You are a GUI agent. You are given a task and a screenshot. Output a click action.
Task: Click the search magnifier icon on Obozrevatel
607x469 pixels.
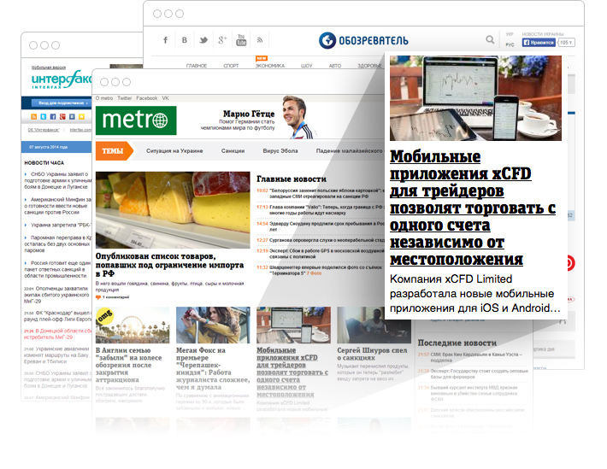(490, 39)
